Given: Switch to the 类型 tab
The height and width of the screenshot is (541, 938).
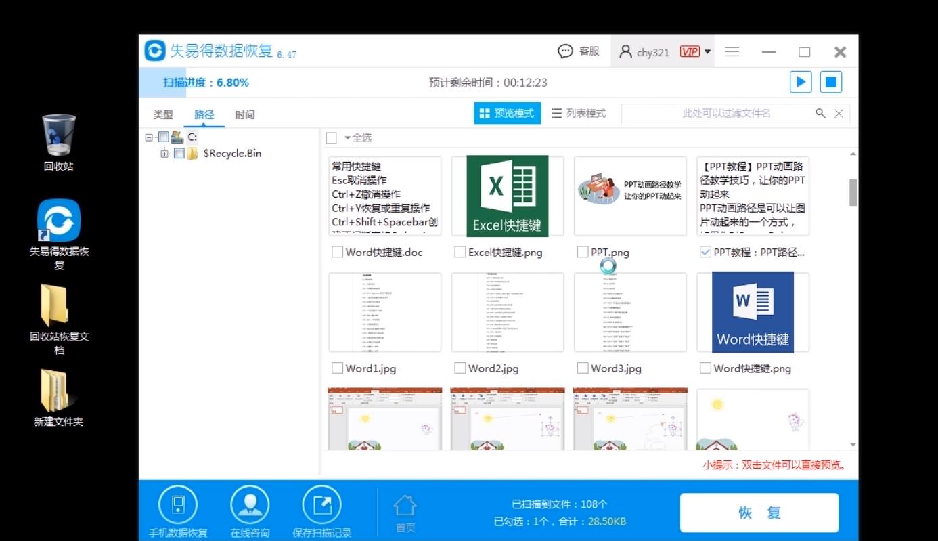Looking at the screenshot, I should (163, 114).
